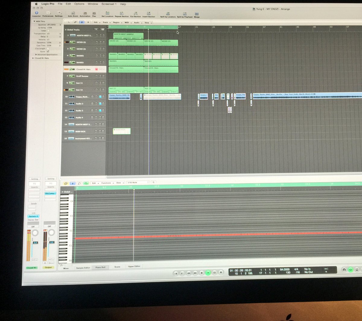Click the Stereo Out output slot
The width and height of the screenshot is (362, 321).
[33, 220]
